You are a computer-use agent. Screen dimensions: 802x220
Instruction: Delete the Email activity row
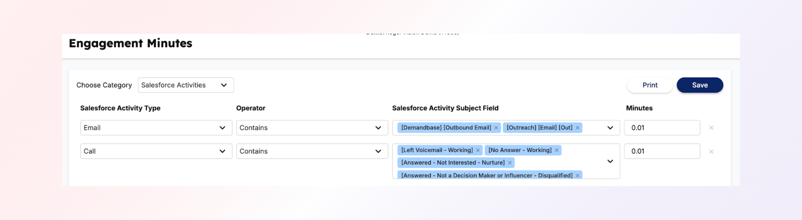pos(711,128)
